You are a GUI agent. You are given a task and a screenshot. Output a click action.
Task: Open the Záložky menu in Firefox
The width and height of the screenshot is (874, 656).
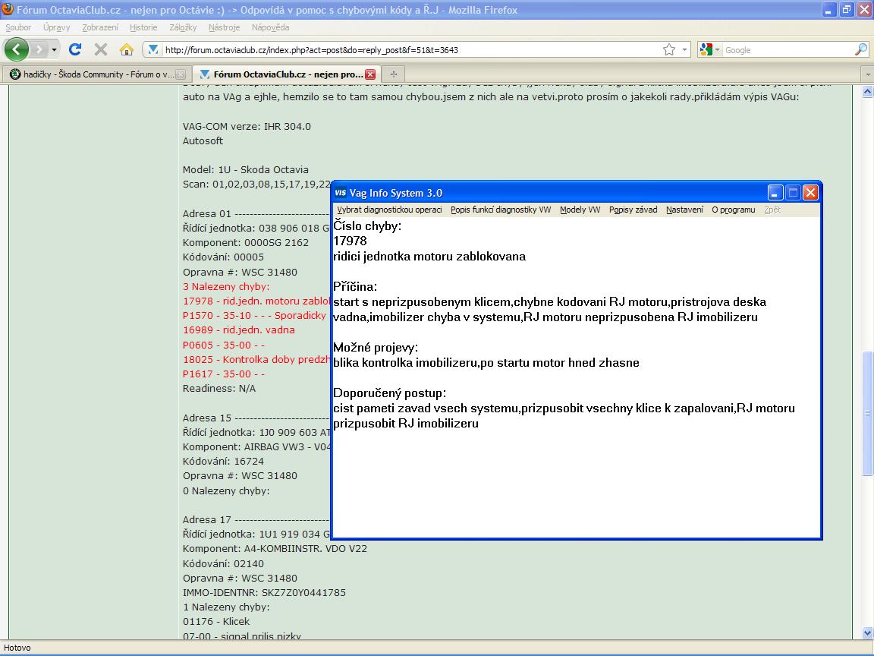(x=183, y=27)
